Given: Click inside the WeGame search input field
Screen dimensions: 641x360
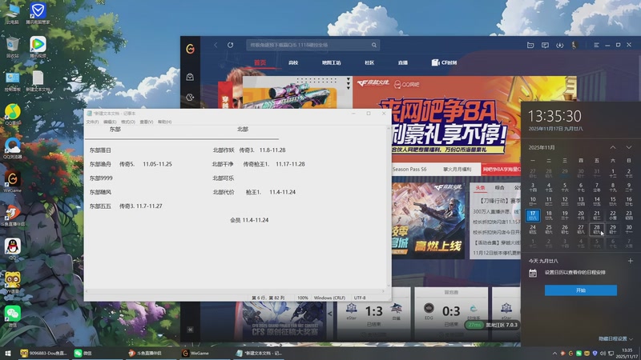Looking at the screenshot, I should pos(308,45).
